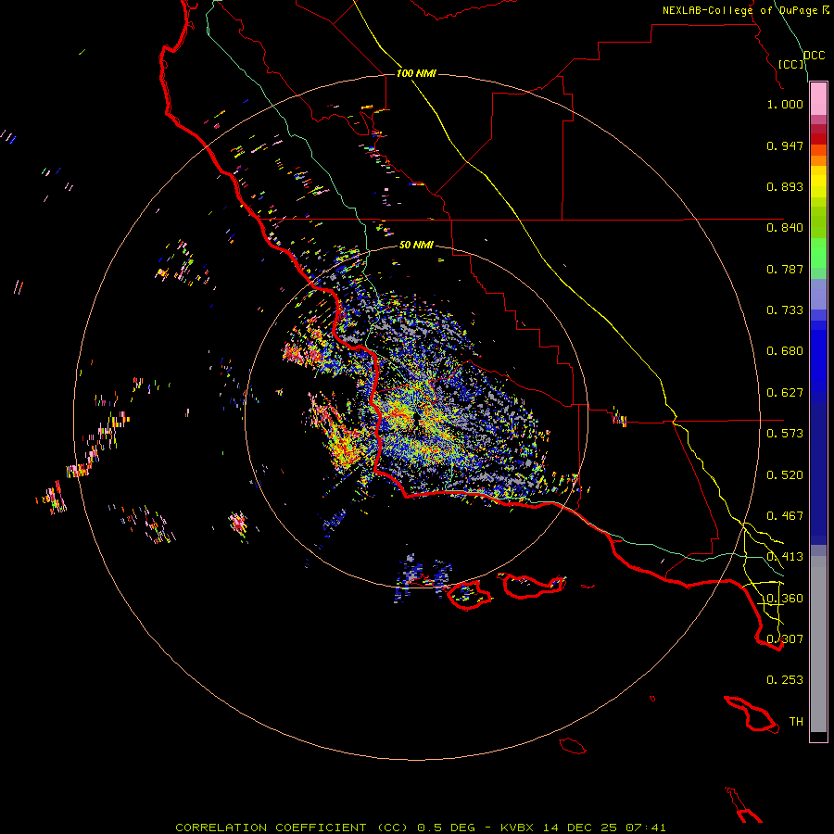Click the 0.467 scale value
Image resolution: width=834 pixels, height=834 pixels.
(x=785, y=516)
